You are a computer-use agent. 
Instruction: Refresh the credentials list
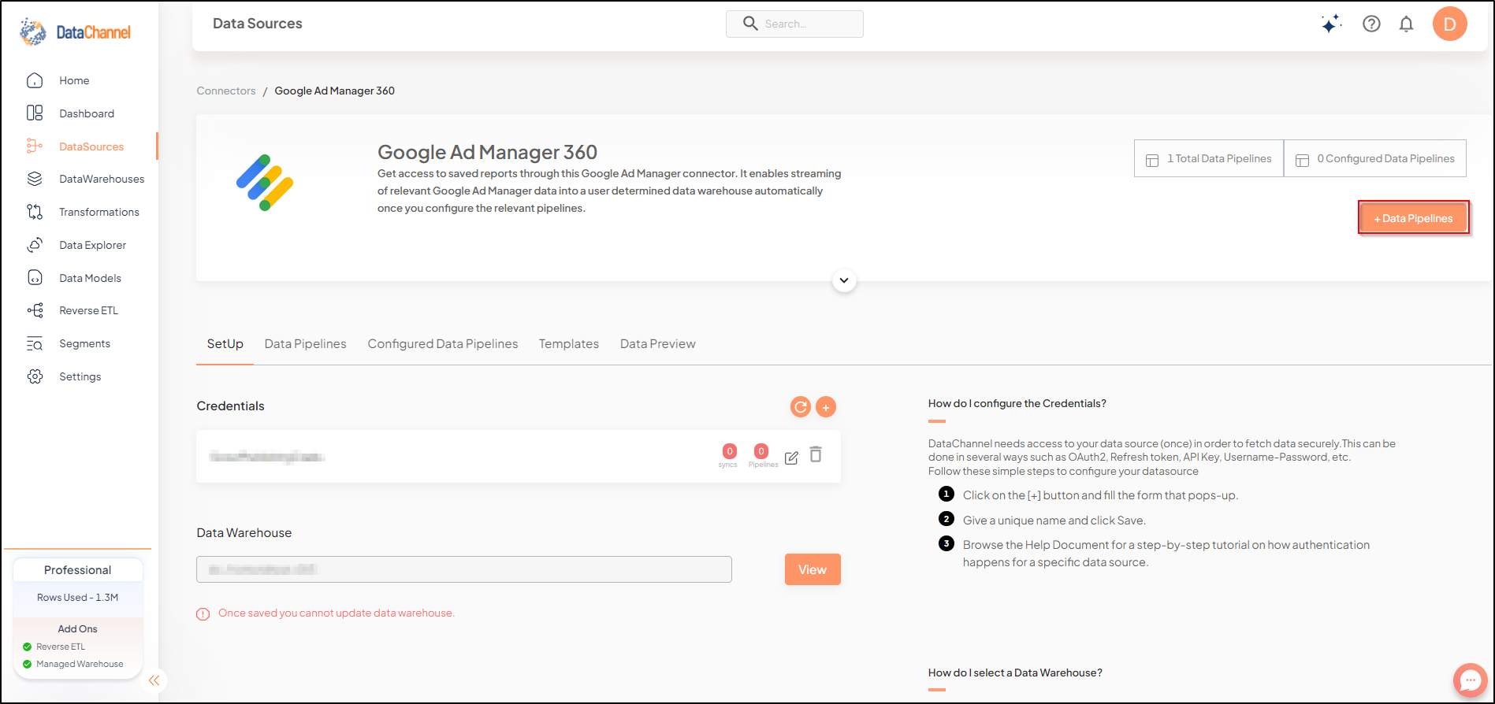[x=800, y=406]
